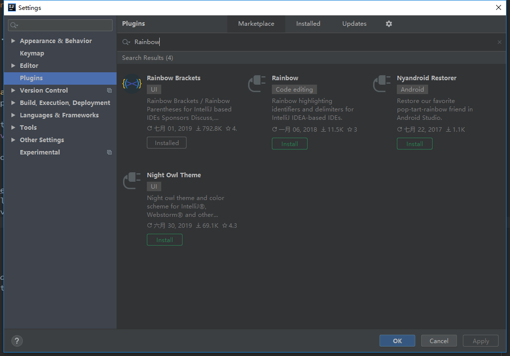Click the icon beside Experimental entry

109,152
